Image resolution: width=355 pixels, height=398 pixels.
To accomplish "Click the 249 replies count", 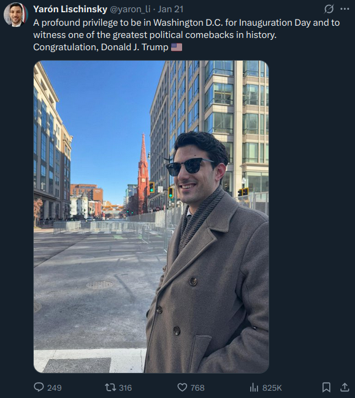I will [x=55, y=388].
